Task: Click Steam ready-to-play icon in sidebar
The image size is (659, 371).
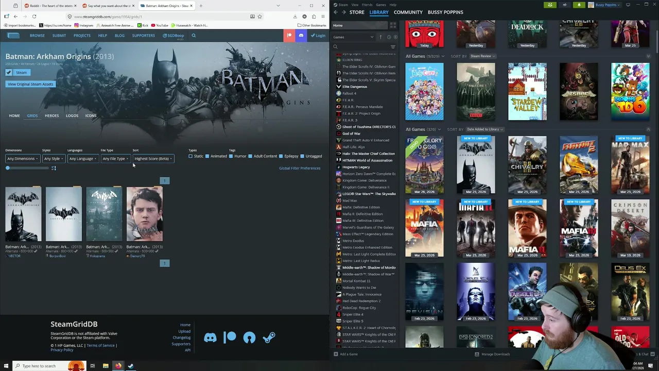Action: [x=395, y=37]
